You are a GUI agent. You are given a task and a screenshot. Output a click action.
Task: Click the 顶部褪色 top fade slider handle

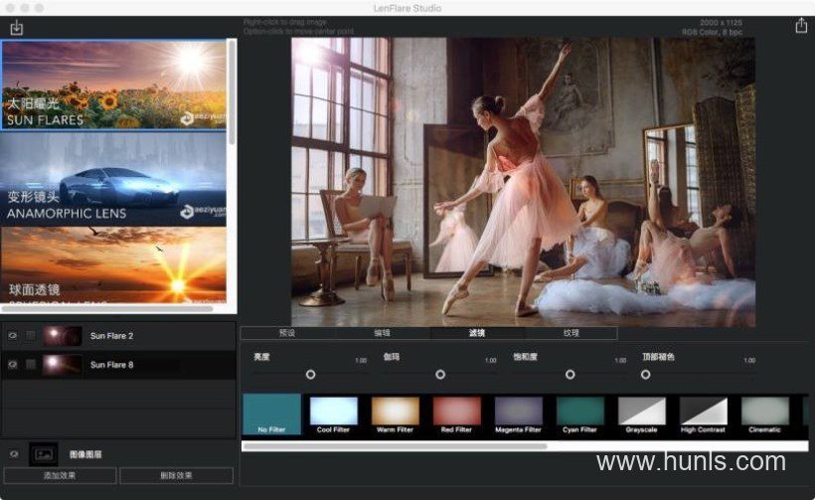(646, 374)
